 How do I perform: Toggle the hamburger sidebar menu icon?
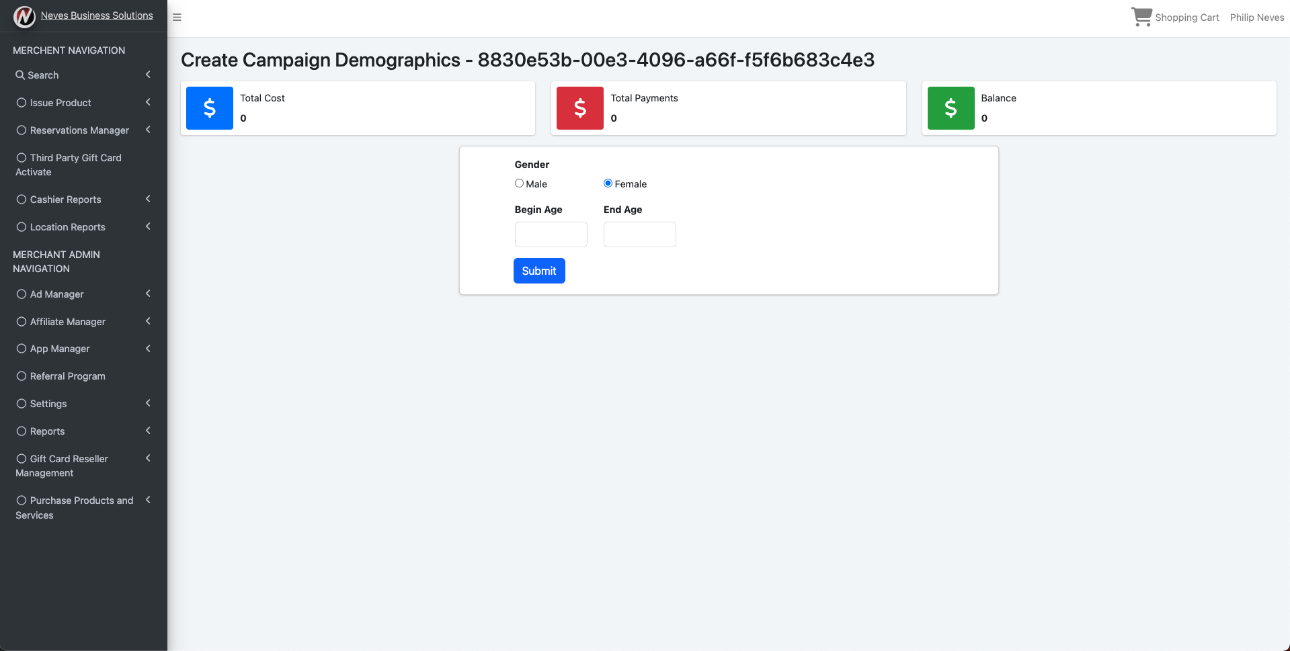click(177, 17)
